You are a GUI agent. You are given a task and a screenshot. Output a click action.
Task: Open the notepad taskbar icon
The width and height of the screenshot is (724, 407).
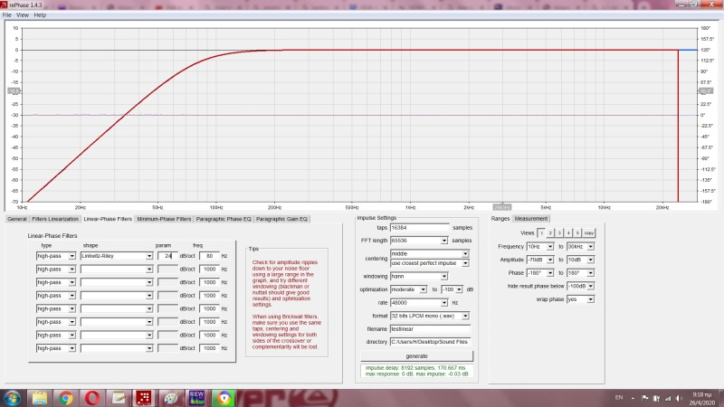[x=119, y=397]
